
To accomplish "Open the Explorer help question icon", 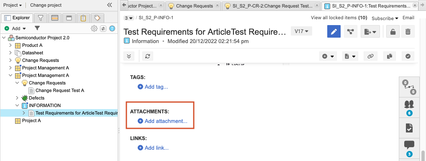I will [x=112, y=28].
